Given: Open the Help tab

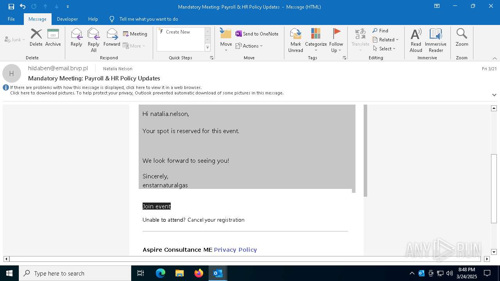Looking at the screenshot, I should 93,19.
